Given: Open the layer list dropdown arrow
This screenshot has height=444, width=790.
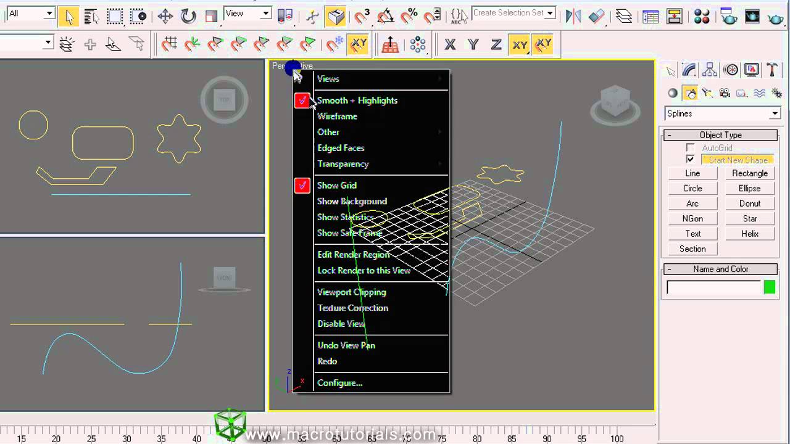Looking at the screenshot, I should click(x=48, y=43).
